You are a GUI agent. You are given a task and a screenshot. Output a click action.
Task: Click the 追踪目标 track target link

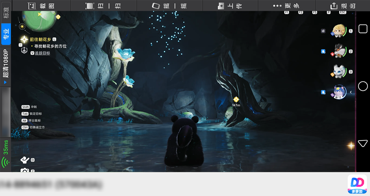43,53
